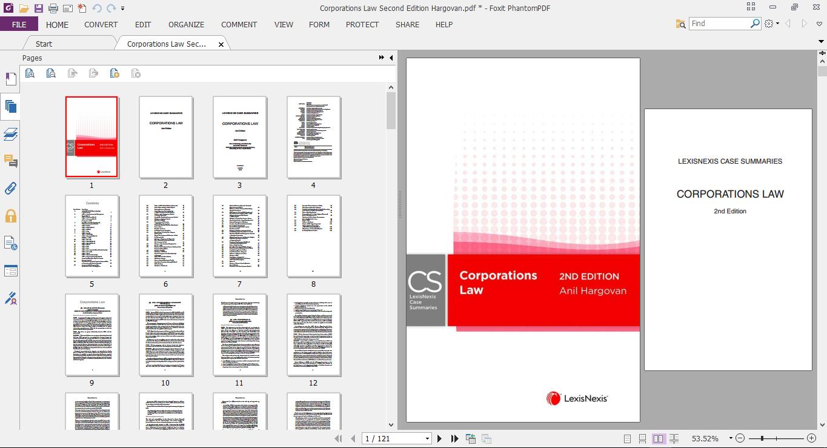The width and height of the screenshot is (827, 448).
Task: Open the PROTECT ribbon tab
Action: (x=362, y=25)
